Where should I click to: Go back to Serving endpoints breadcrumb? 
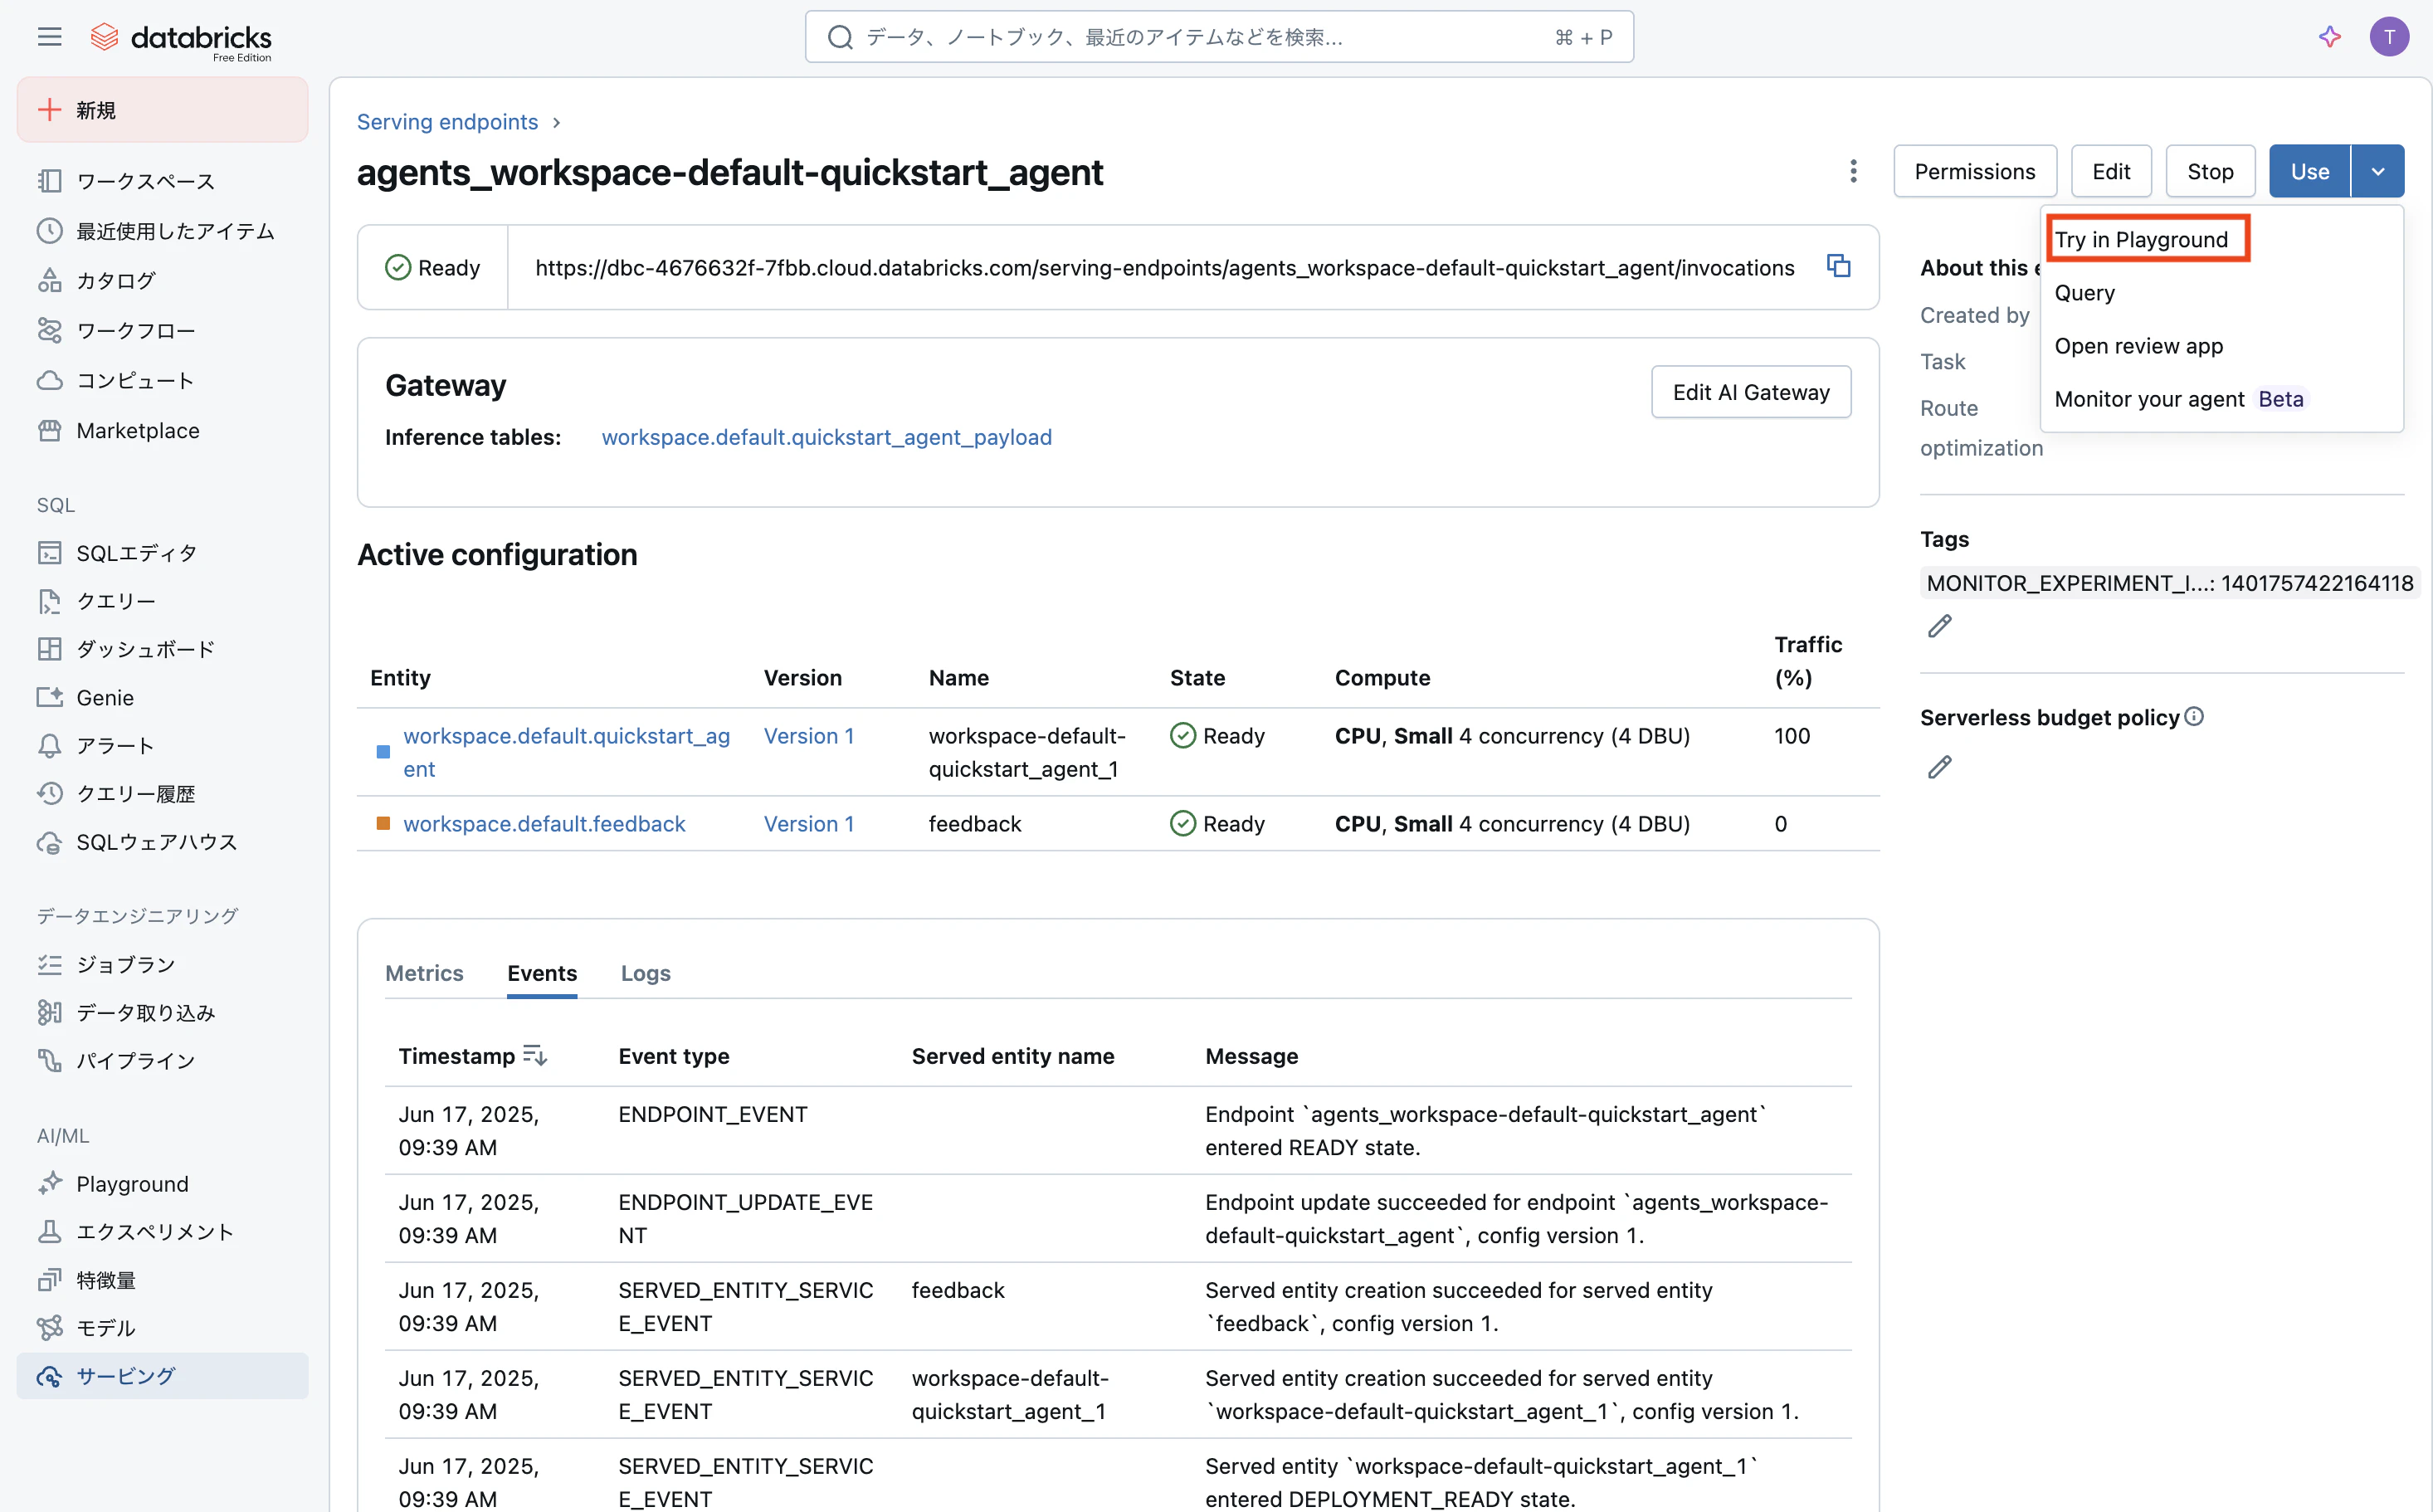point(447,122)
